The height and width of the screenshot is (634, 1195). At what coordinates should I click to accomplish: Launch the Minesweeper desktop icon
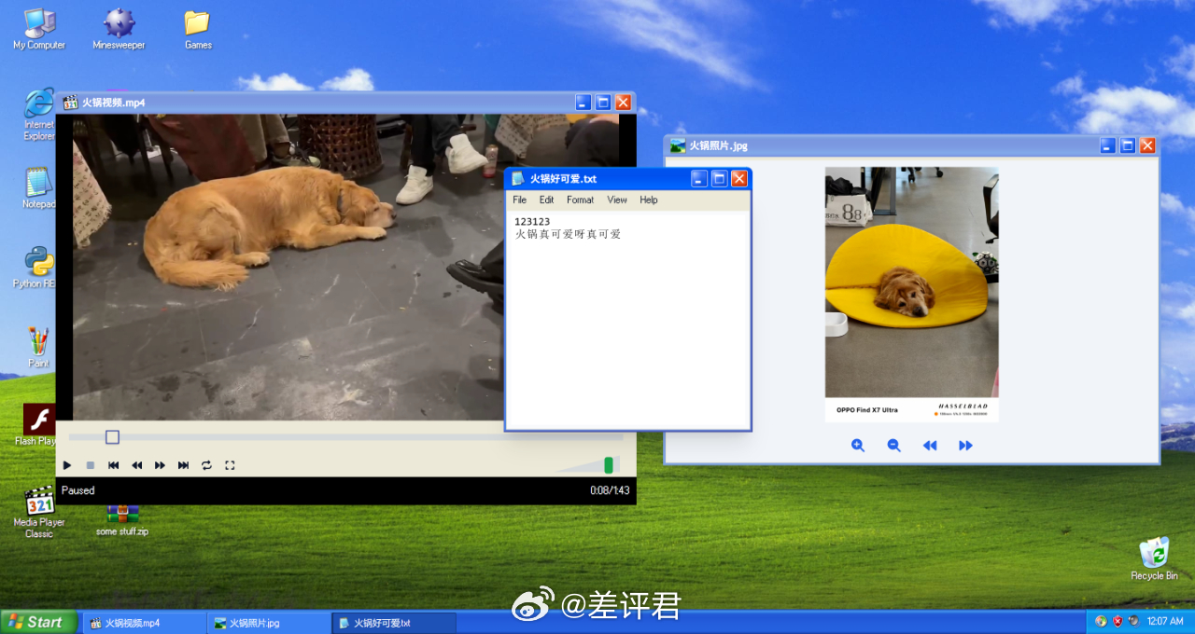pyautogui.click(x=119, y=28)
